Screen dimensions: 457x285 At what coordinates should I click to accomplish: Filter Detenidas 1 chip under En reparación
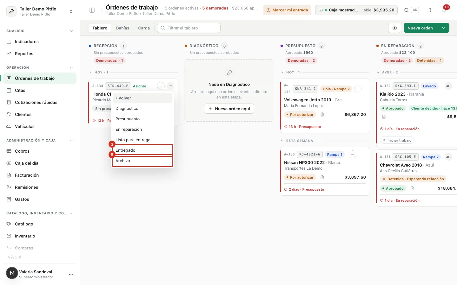pos(429,60)
